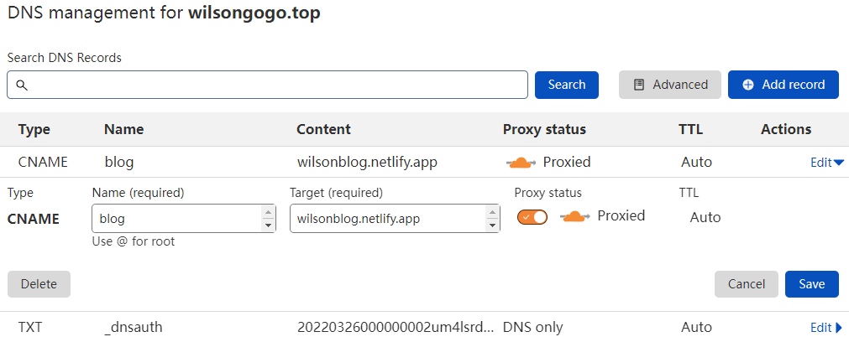The image size is (849, 342).
Task: Toggle the Proxy status switch off
Action: pyautogui.click(x=532, y=217)
